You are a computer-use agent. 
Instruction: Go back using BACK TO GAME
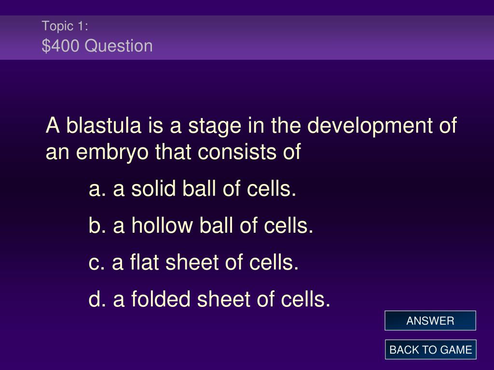point(430,350)
